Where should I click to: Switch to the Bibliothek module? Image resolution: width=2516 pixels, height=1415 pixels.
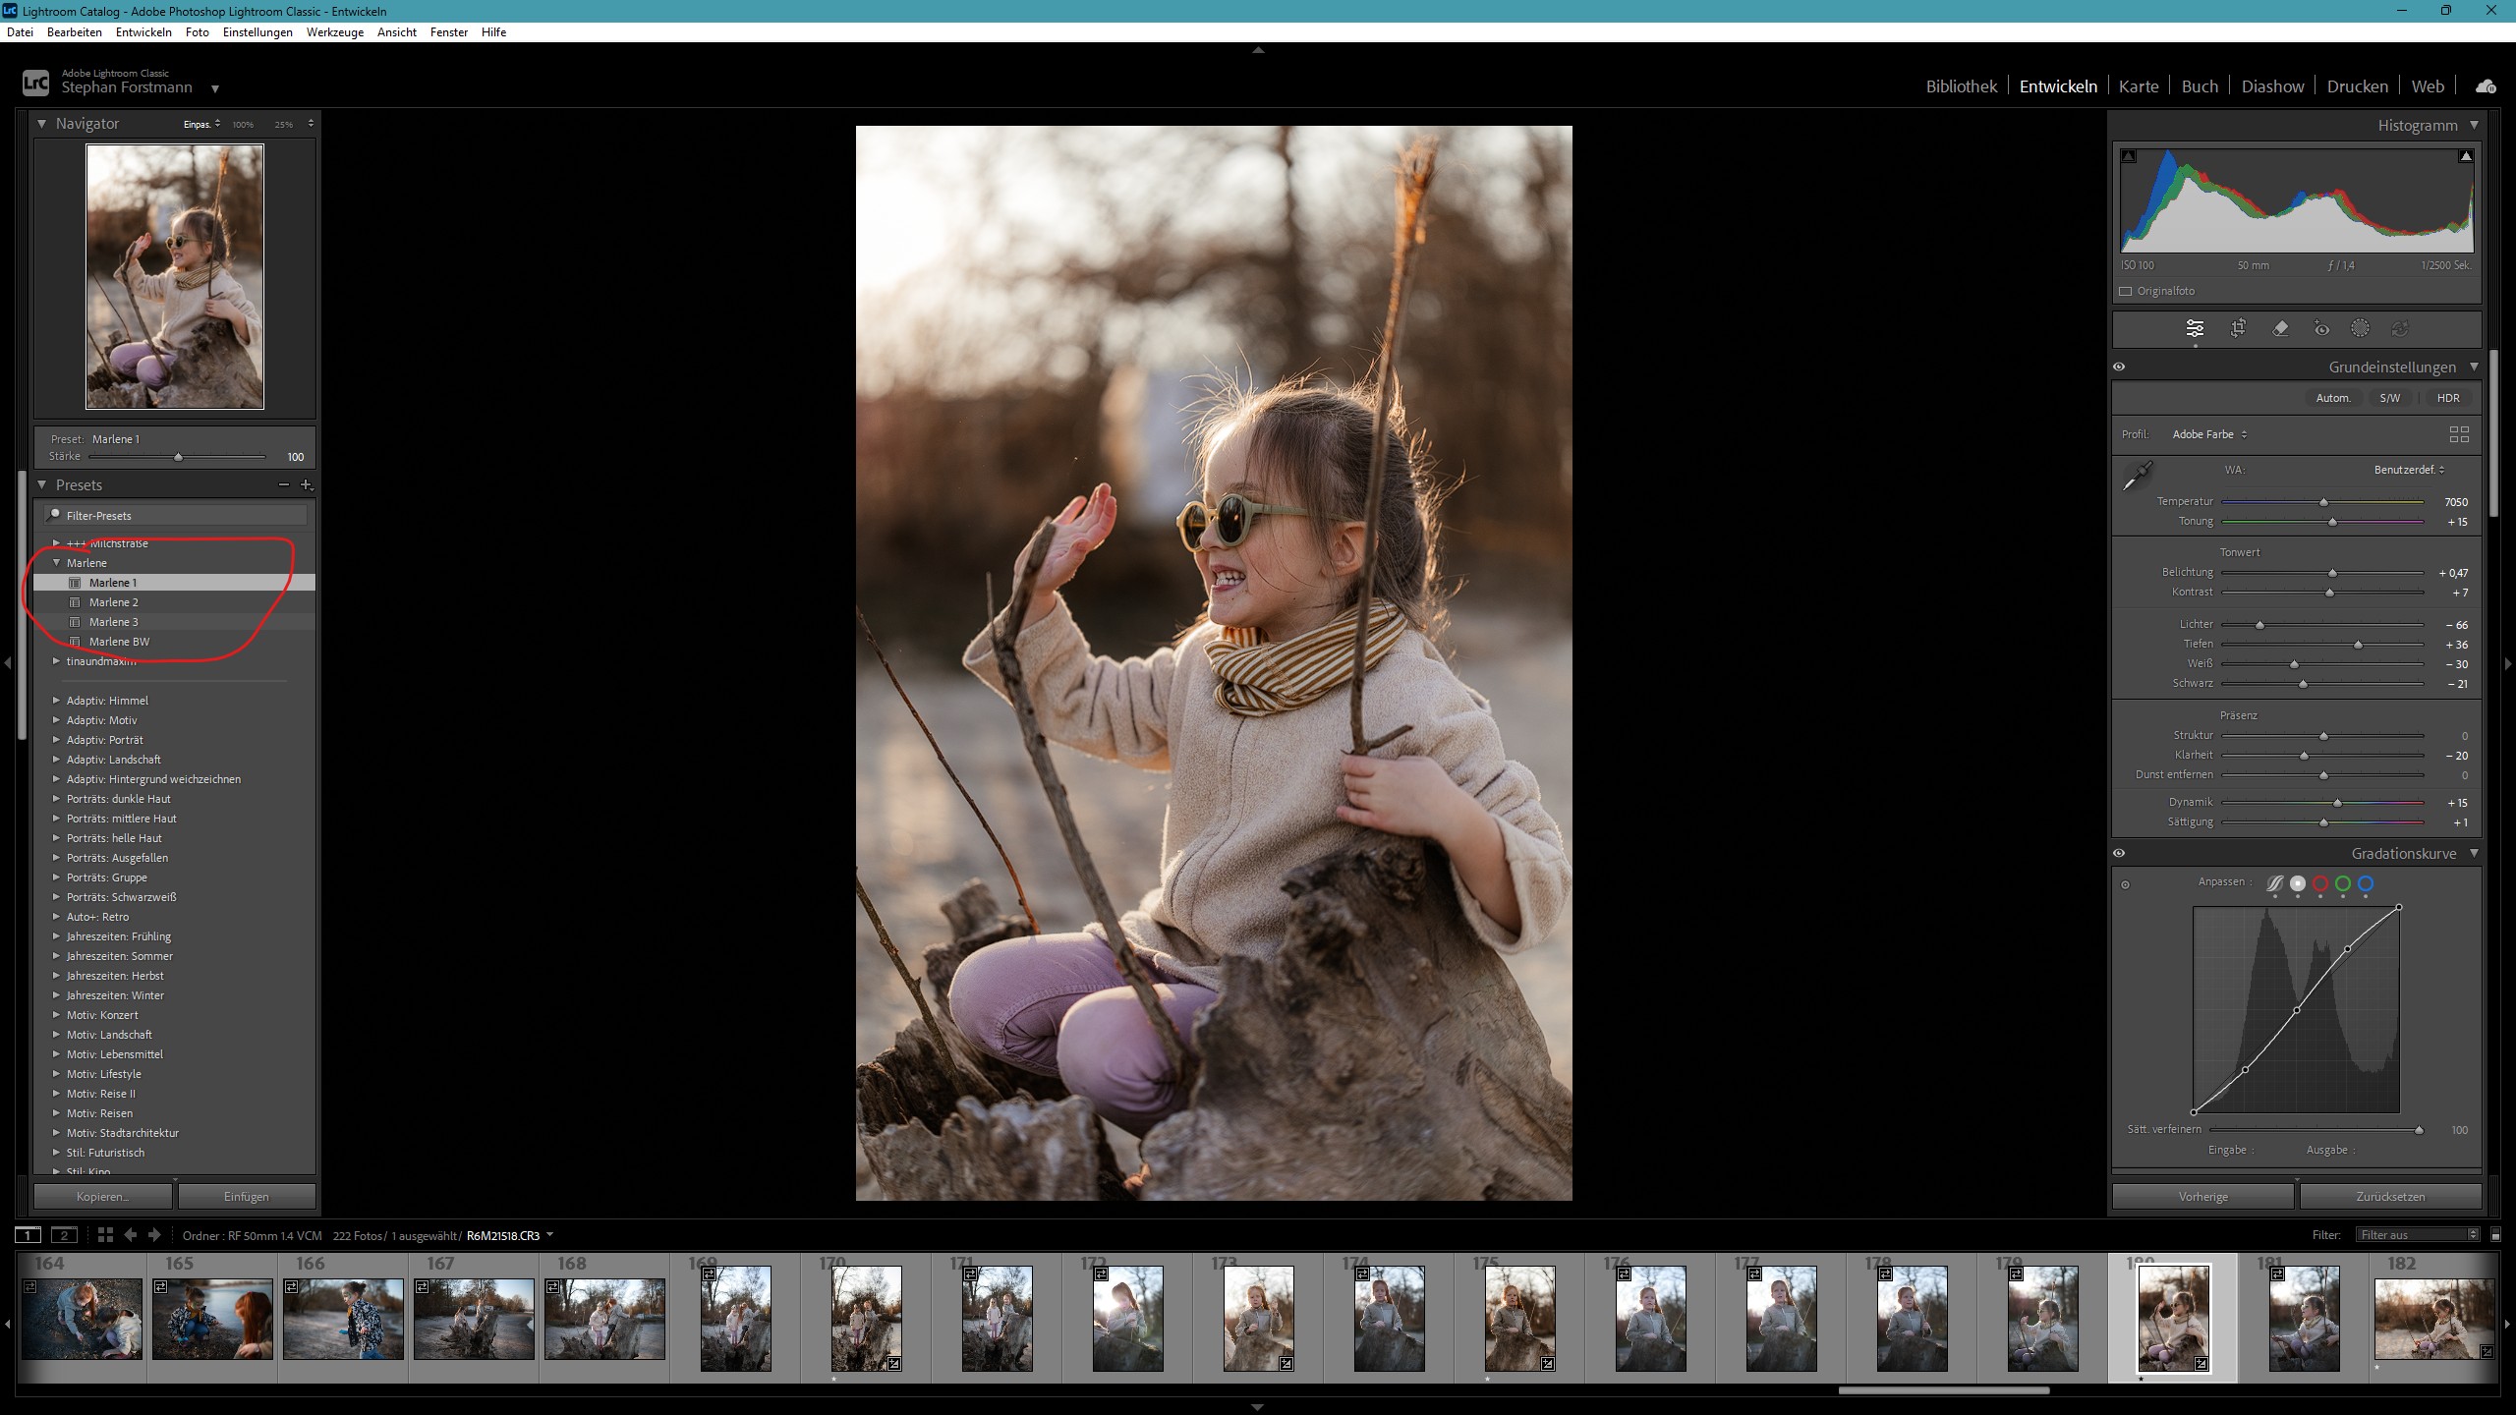click(x=1961, y=86)
